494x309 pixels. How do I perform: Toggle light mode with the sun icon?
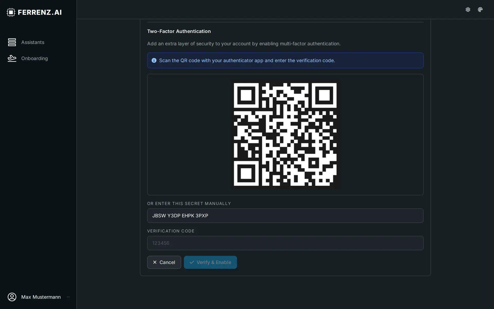(468, 10)
